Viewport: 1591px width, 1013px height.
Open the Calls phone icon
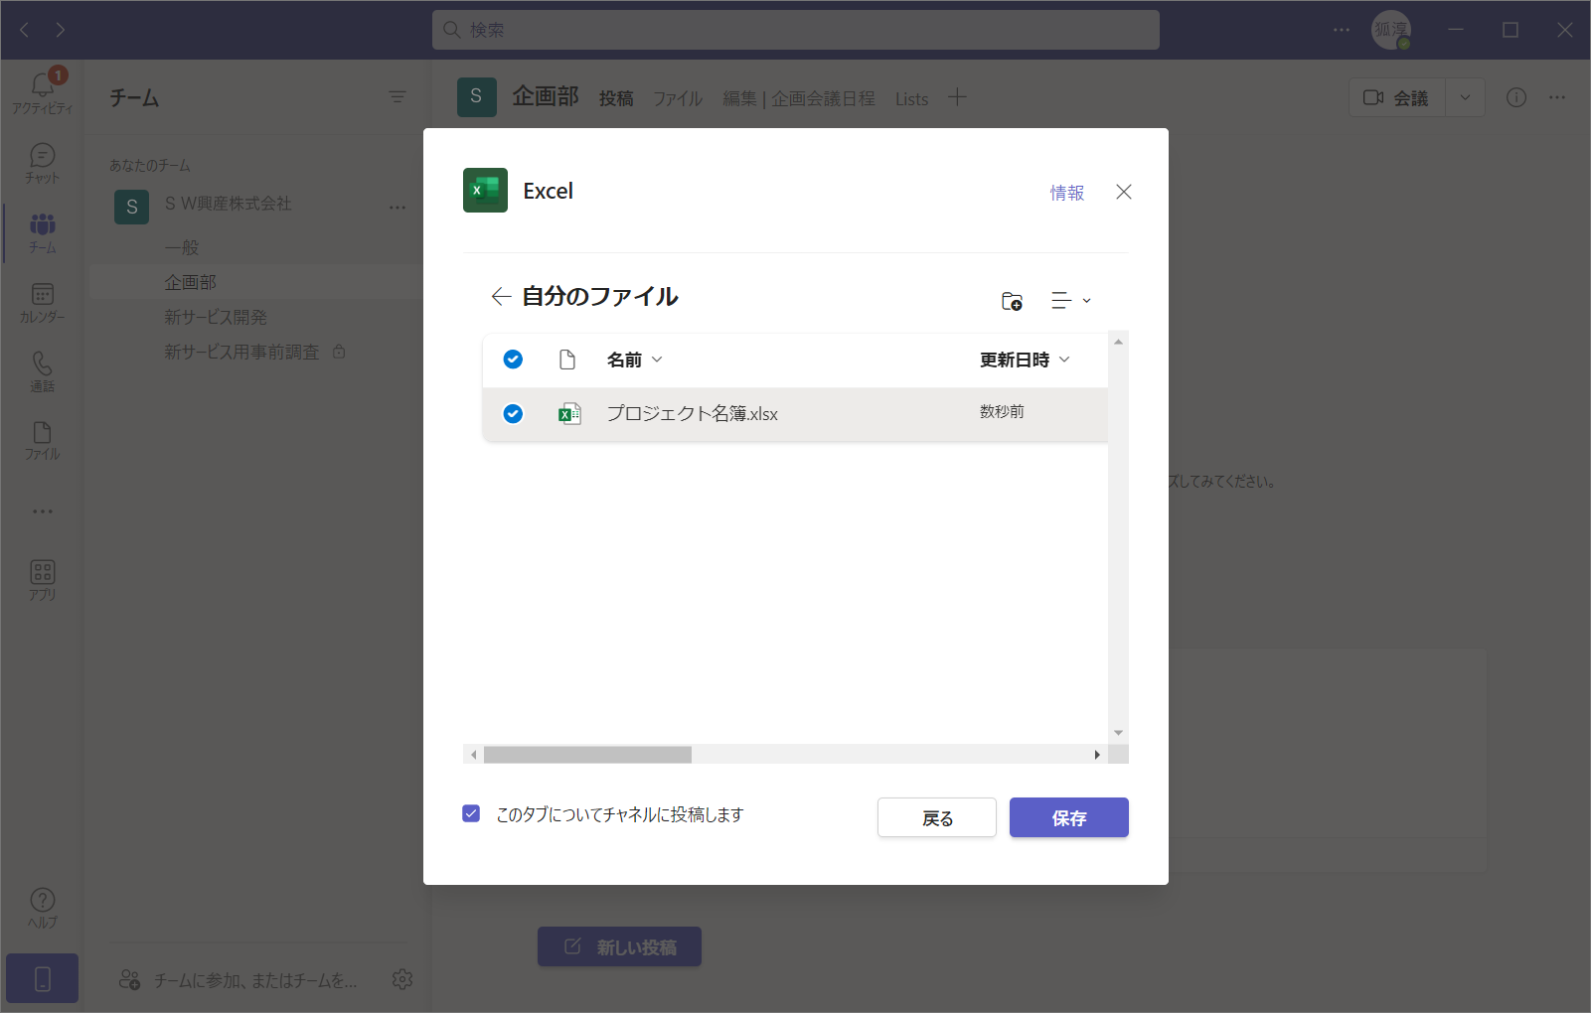[x=42, y=363]
